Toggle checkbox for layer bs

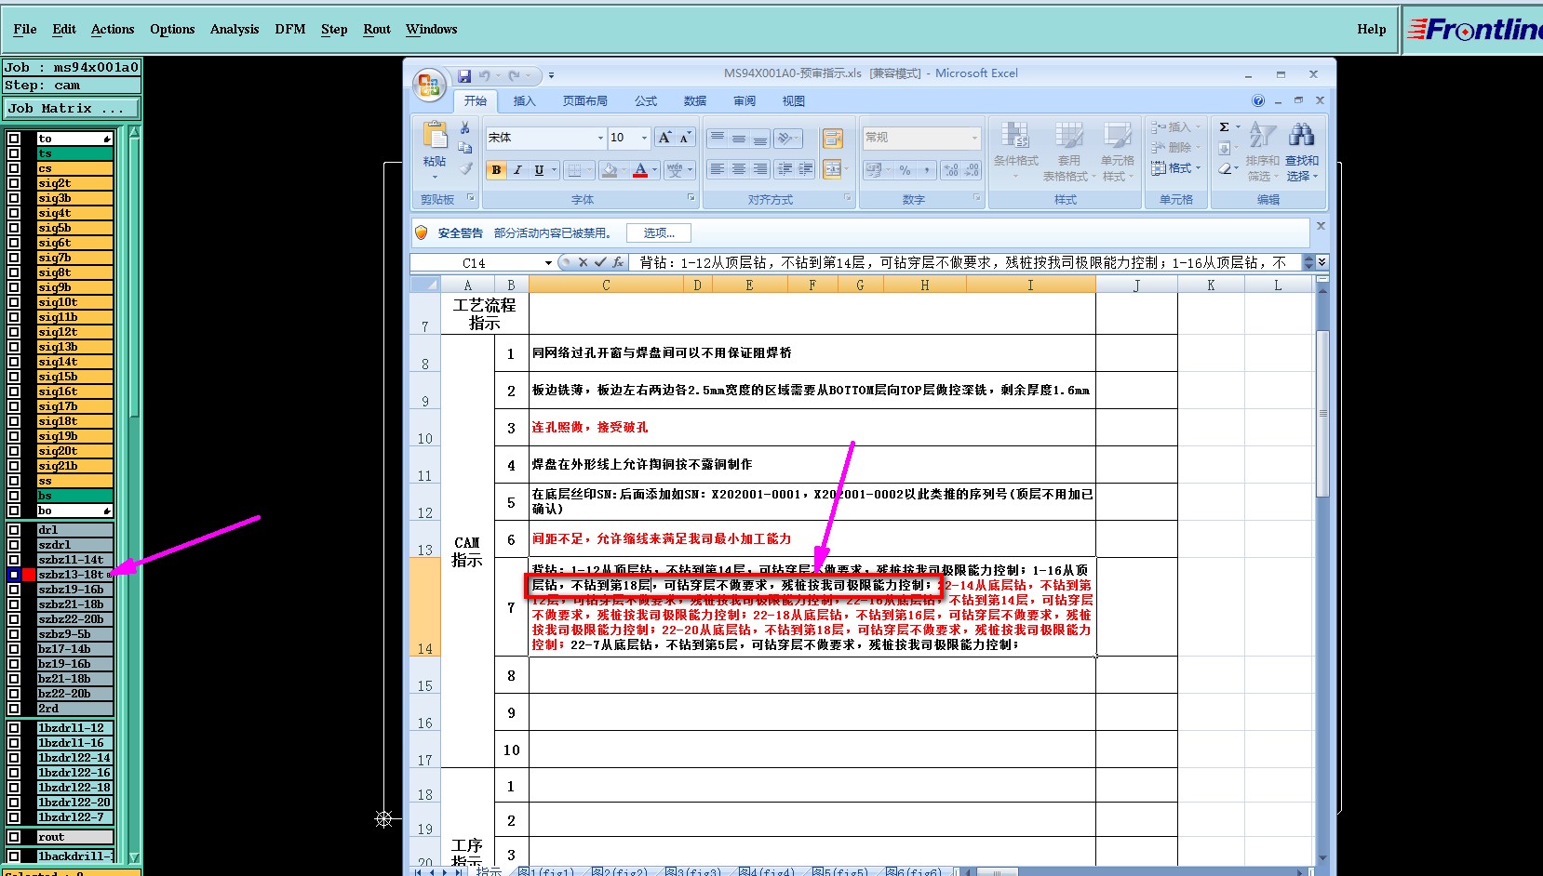14,496
